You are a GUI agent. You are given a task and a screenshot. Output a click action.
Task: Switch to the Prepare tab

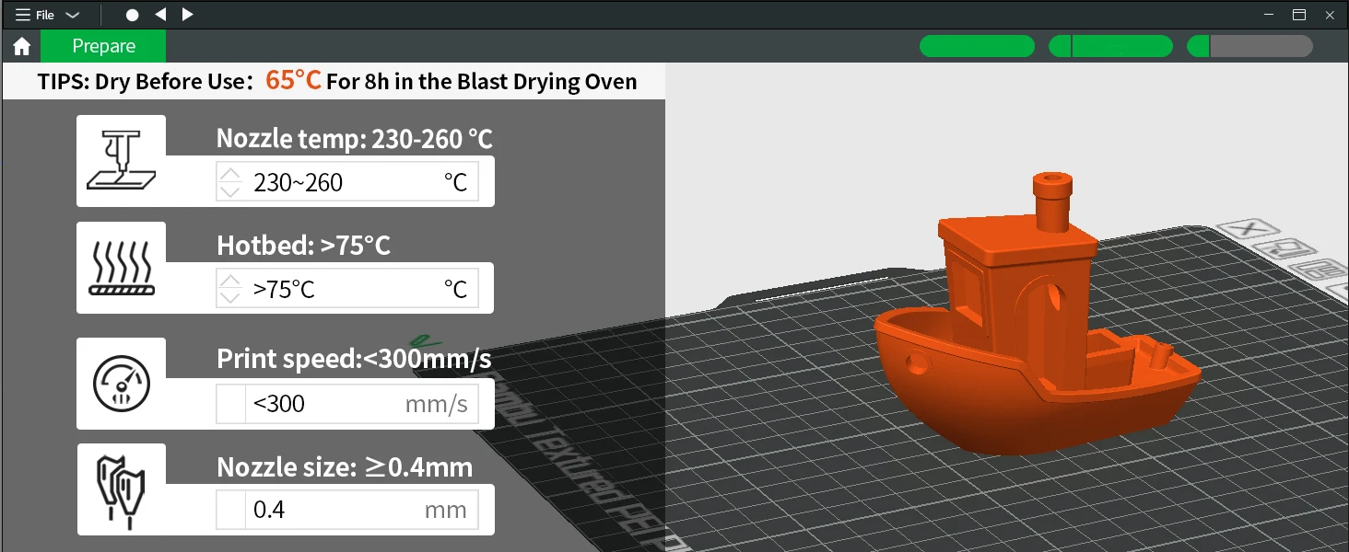104,46
